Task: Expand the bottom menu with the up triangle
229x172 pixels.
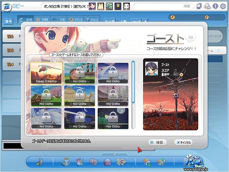Action: [x=114, y=154]
